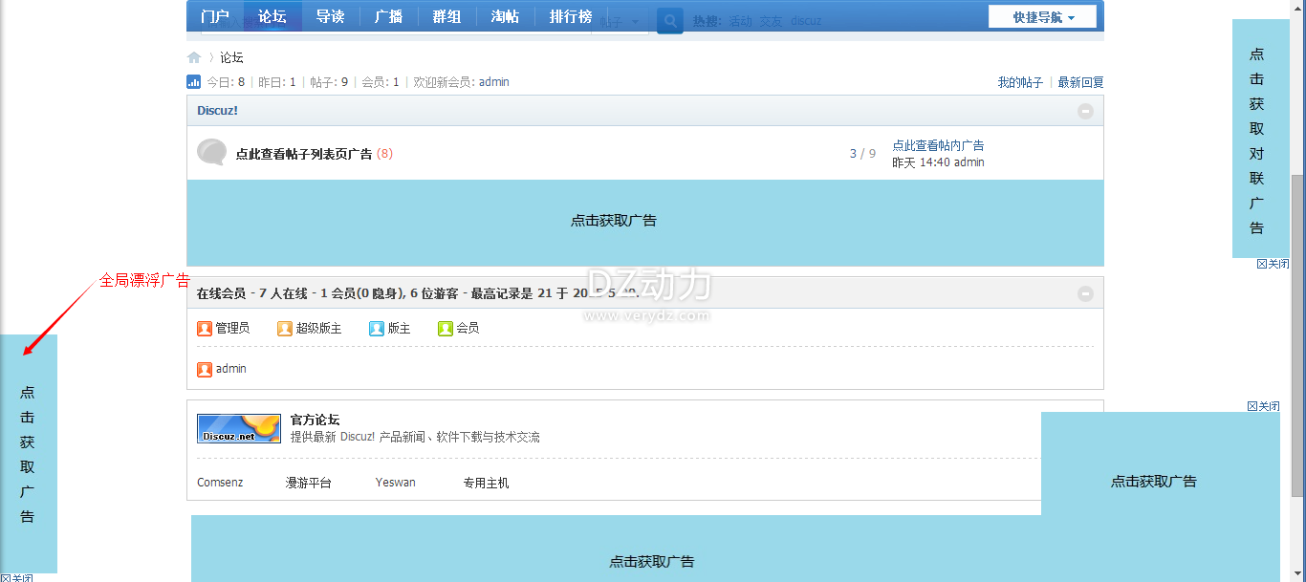
Task: Collapse the Discuz! category section
Action: click(1085, 111)
